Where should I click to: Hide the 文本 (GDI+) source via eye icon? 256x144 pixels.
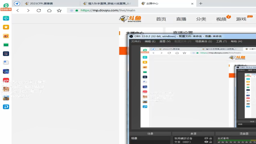point(206,142)
